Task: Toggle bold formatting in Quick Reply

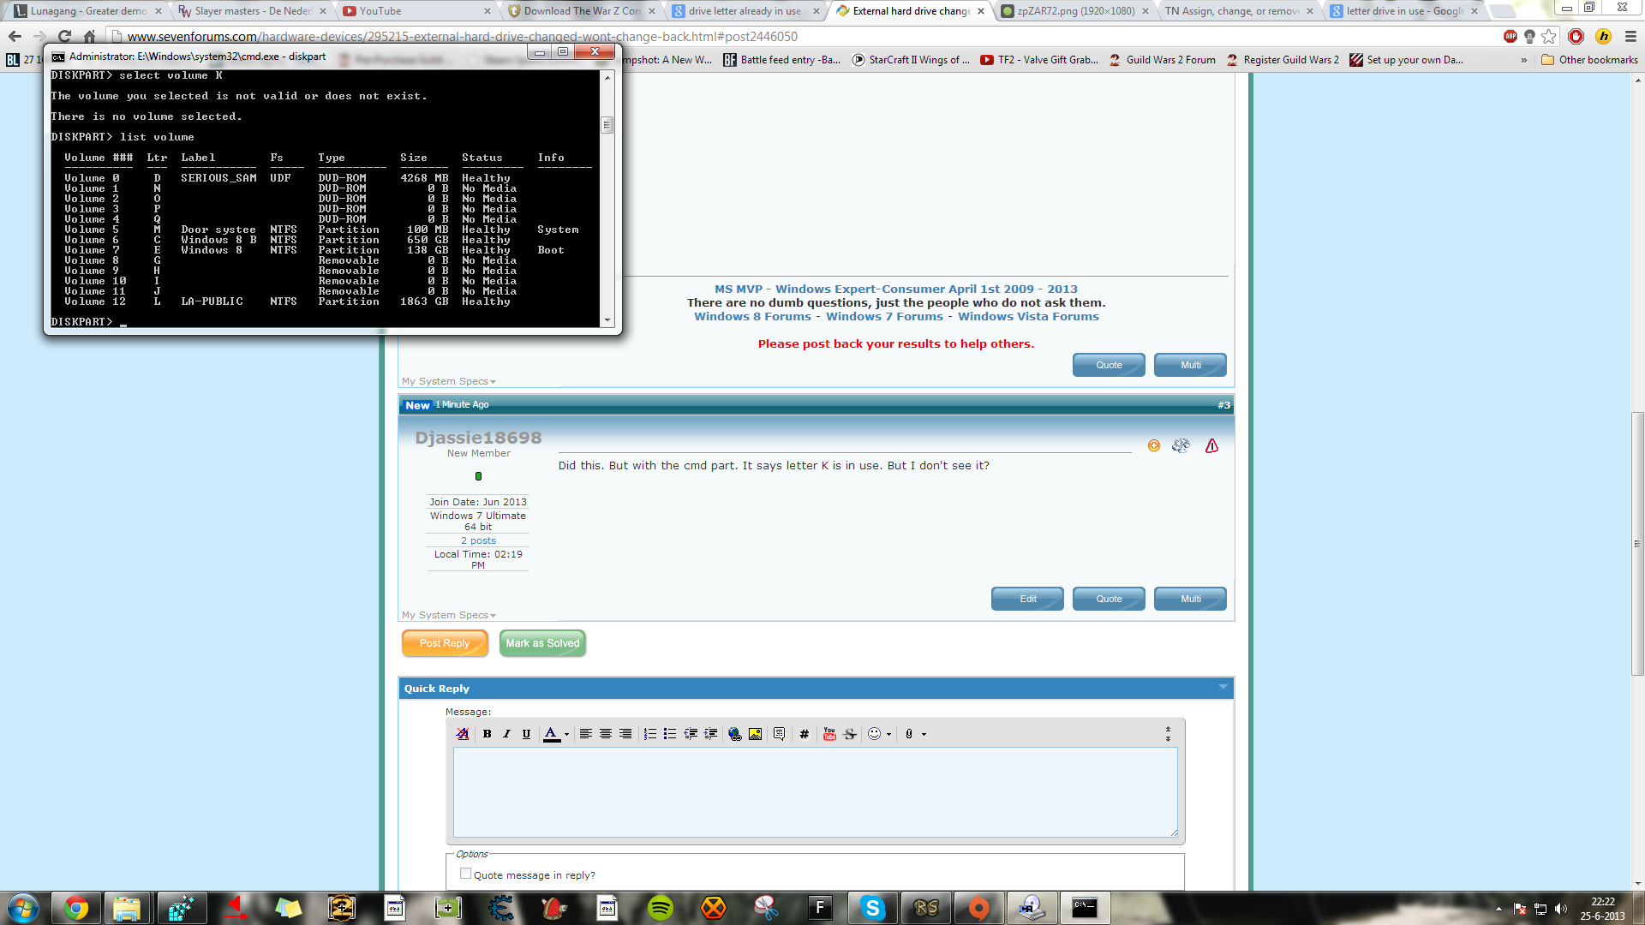Action: (487, 734)
